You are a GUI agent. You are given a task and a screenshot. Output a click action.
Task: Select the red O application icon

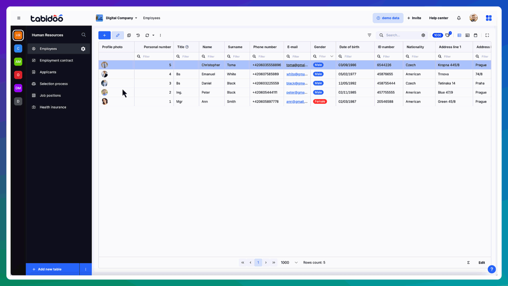click(18, 75)
